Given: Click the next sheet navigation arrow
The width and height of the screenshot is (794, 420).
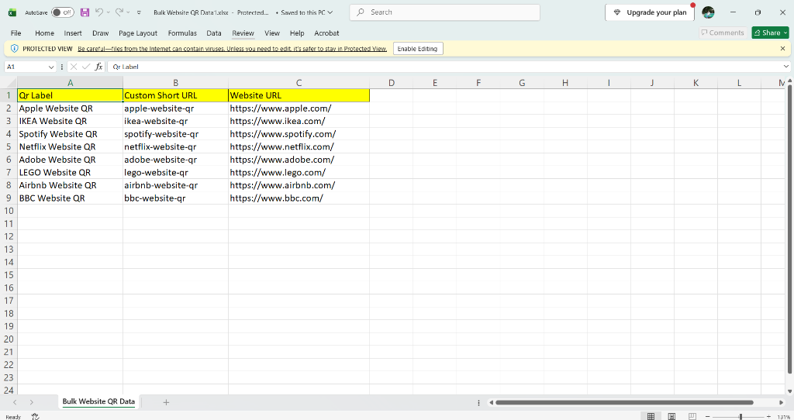Looking at the screenshot, I should tap(31, 402).
